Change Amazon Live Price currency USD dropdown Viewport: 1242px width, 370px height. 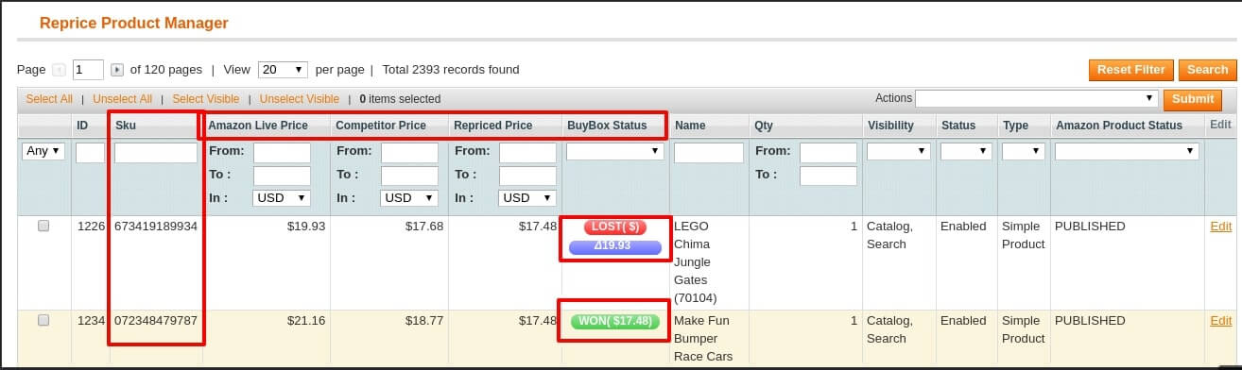pos(282,198)
